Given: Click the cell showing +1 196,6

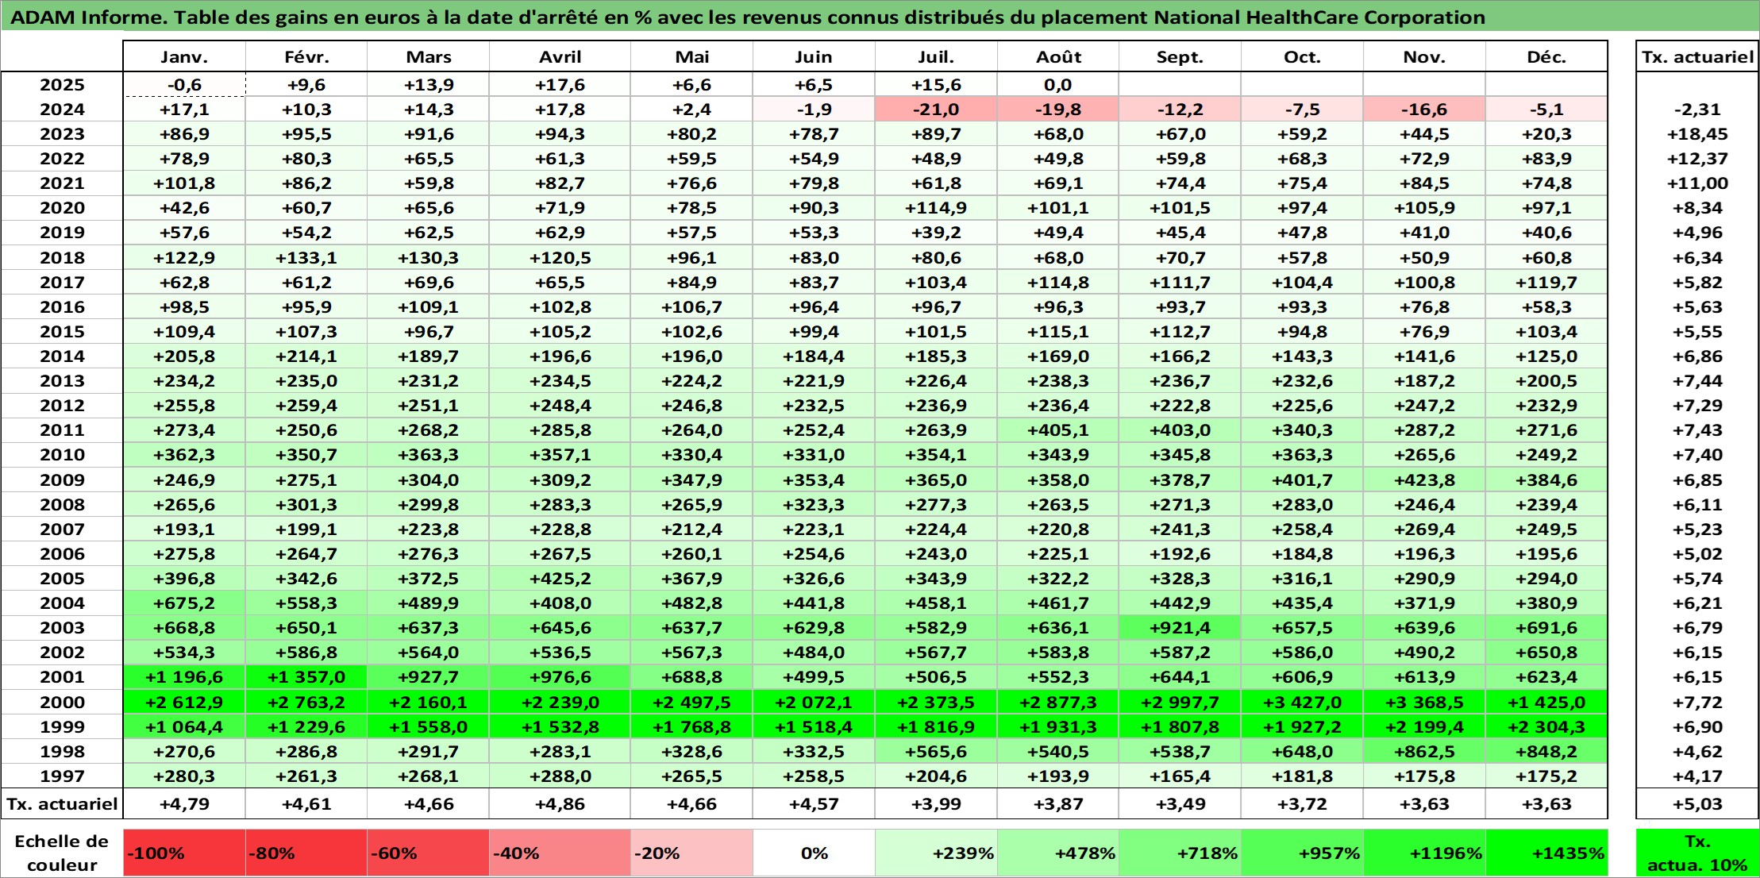Looking at the screenshot, I should tap(184, 677).
